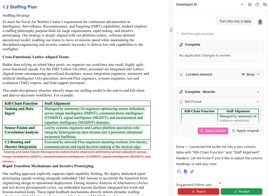Click Apply update button
Viewport: 268px width, 196px height.
(x=213, y=131)
